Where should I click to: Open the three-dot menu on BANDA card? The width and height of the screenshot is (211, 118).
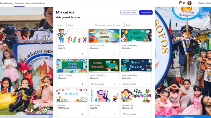click(83, 54)
